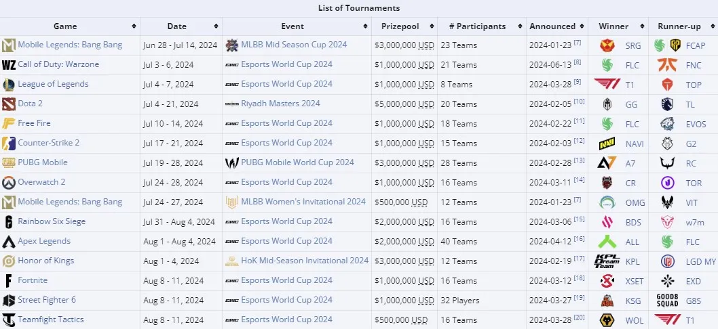Screen dimensions: 718x329
Task: Open the MLBB Women's Invitational 2024 link
Action: pos(303,202)
